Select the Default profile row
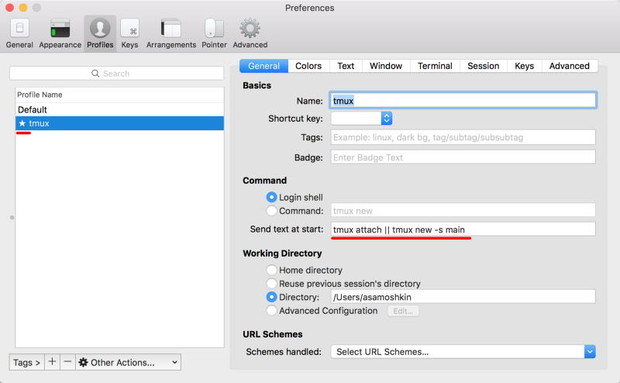 click(119, 109)
